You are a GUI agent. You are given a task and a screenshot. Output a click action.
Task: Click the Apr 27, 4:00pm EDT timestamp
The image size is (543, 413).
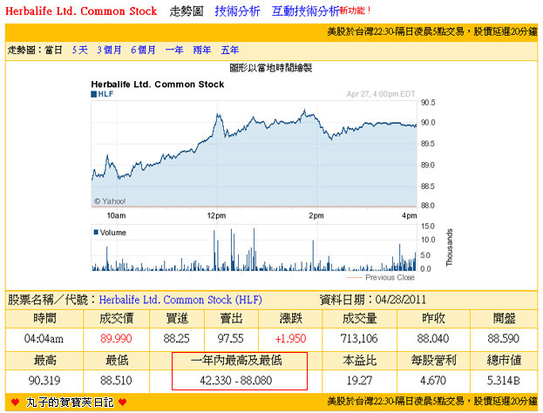pyautogui.click(x=381, y=94)
